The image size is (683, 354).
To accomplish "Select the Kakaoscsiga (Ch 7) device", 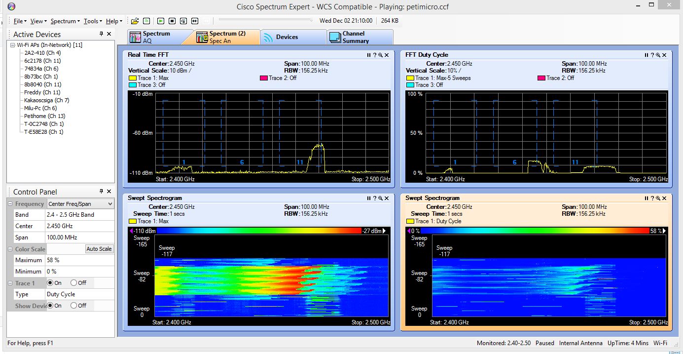I will [x=46, y=100].
